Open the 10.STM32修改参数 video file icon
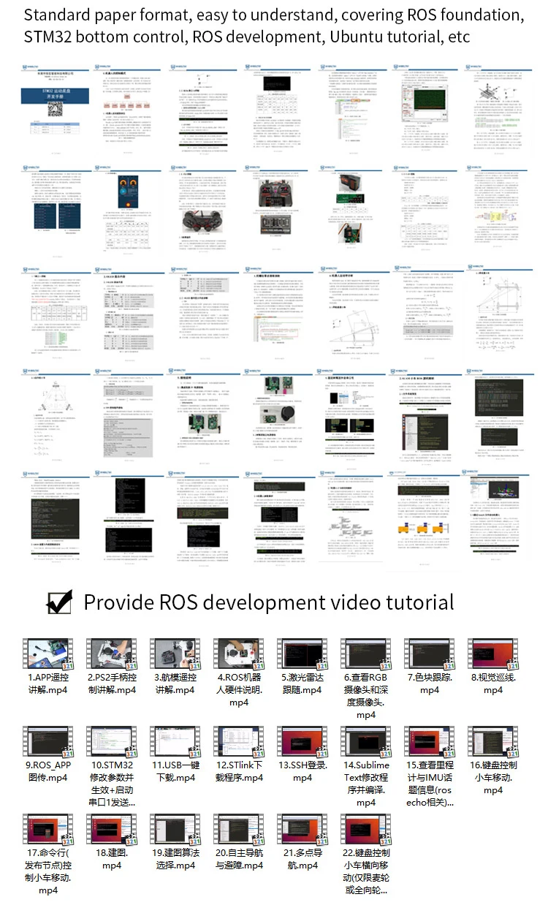The image size is (548, 905). [110, 742]
